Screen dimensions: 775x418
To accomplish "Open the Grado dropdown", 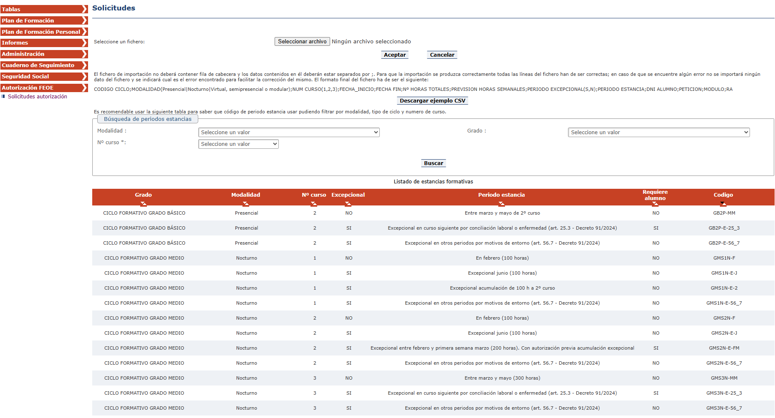I will pyautogui.click(x=659, y=133).
